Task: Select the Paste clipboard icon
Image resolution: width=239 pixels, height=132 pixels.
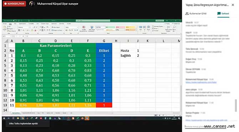Action: (x=5, y=28)
